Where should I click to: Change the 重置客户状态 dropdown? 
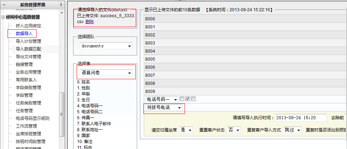coord(234,130)
